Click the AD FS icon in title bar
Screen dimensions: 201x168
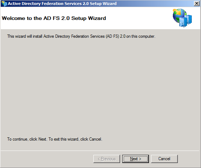[4, 4]
